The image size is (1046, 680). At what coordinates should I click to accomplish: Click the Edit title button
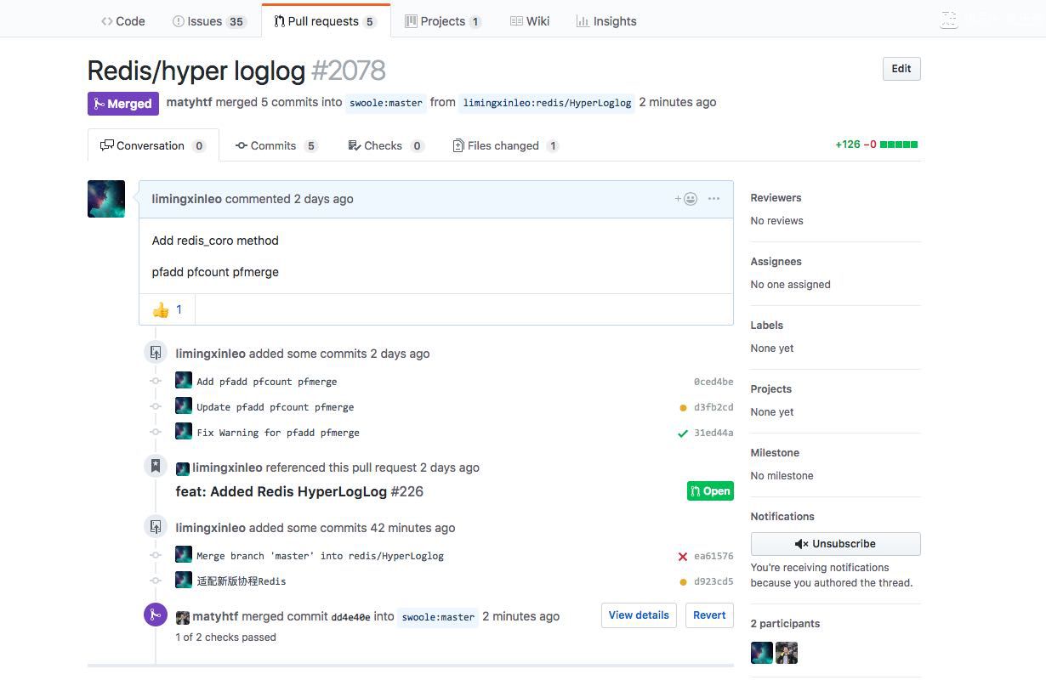click(901, 69)
